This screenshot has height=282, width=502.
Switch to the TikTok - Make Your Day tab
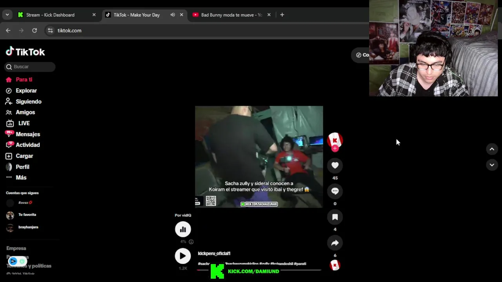point(136,15)
